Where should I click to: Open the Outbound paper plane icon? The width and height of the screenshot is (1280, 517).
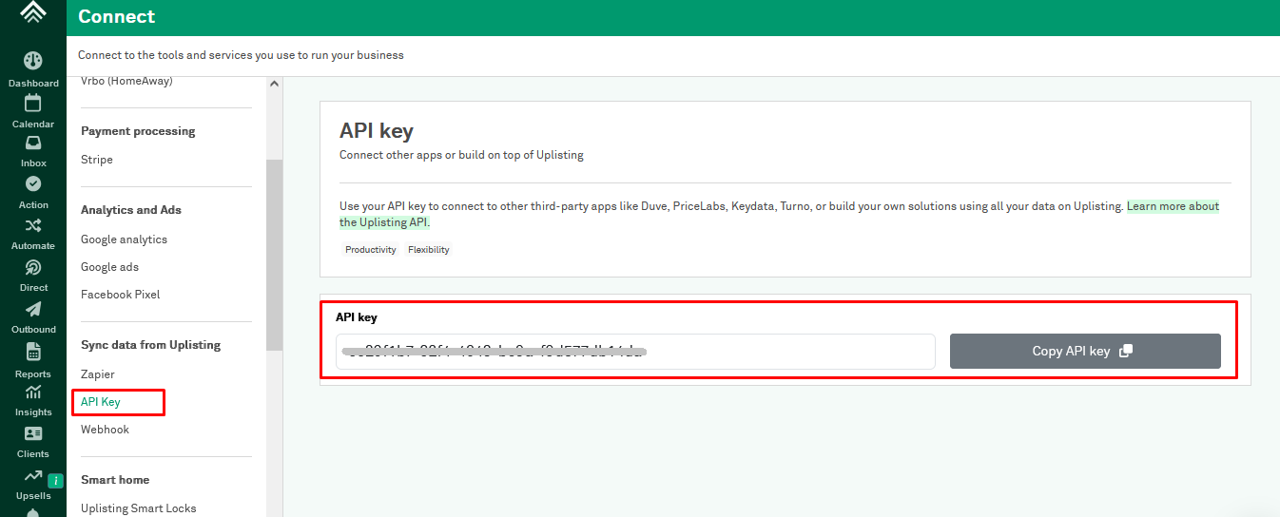click(33, 309)
